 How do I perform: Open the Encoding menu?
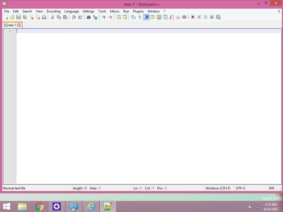pyautogui.click(x=54, y=11)
